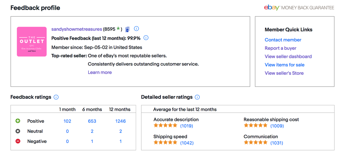Click the red Negative minus icon
Viewport: 346px width, 155px height.
(18, 141)
